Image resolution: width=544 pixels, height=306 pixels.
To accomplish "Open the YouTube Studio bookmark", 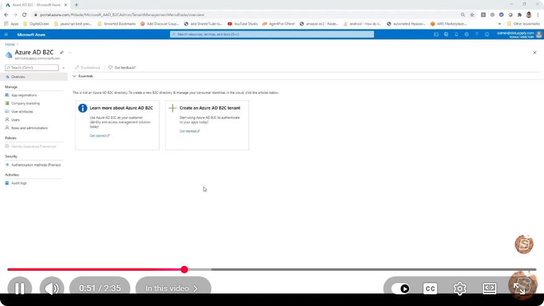I will [242, 24].
